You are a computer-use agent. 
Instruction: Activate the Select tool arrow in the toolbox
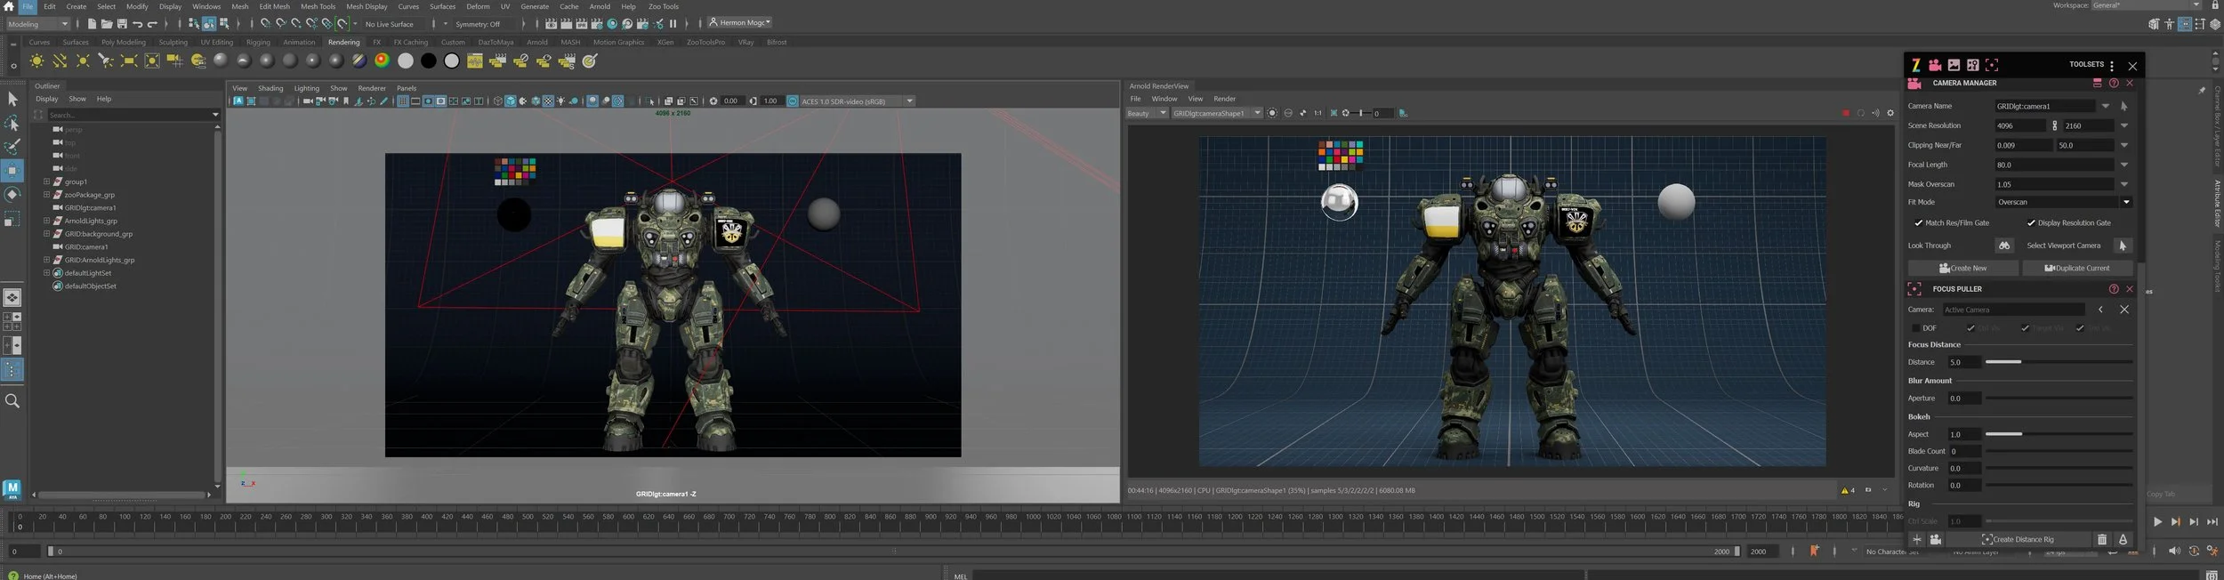[x=12, y=99]
